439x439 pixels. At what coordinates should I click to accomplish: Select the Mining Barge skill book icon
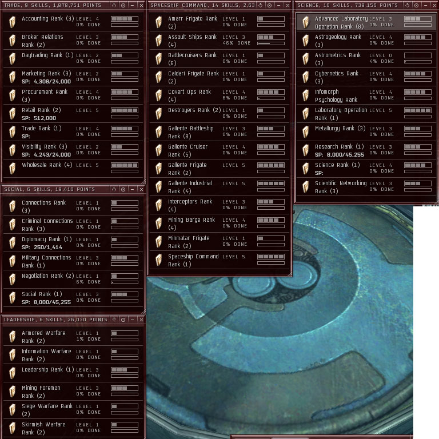[x=158, y=223]
